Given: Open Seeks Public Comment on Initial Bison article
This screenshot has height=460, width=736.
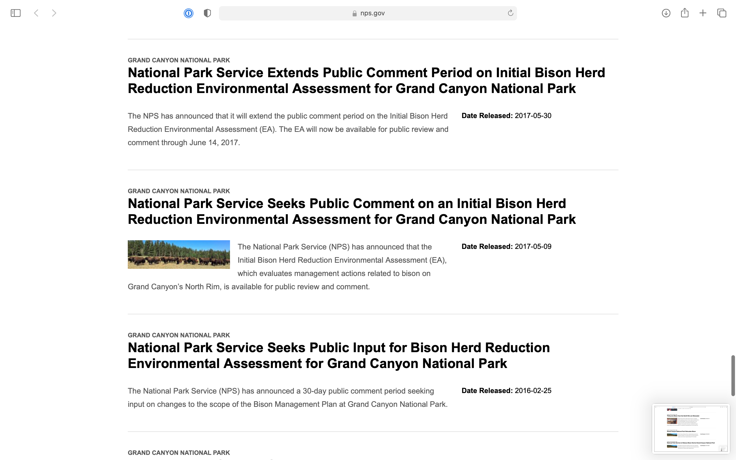Looking at the screenshot, I should point(352,211).
